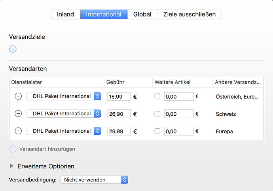Open Dienstleister dropdown in the Schweiz row

tap(64, 114)
